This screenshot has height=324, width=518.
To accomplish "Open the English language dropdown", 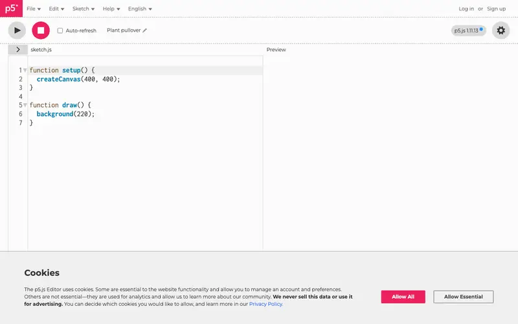I will (x=140, y=9).
